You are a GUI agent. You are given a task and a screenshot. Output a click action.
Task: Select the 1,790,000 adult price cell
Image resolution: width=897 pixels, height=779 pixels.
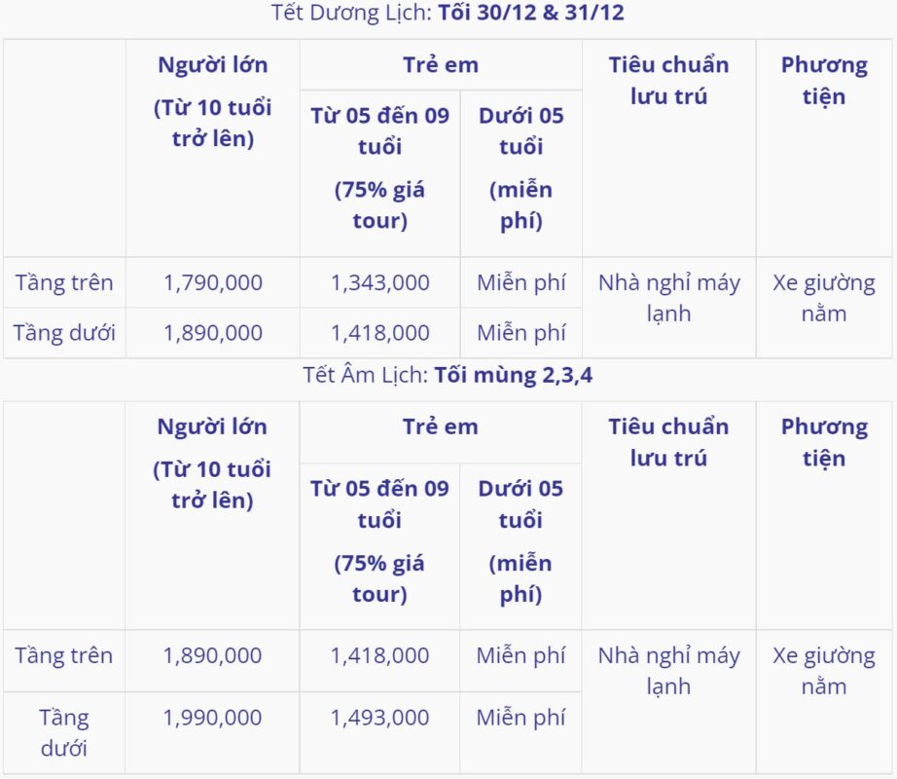coord(213,283)
